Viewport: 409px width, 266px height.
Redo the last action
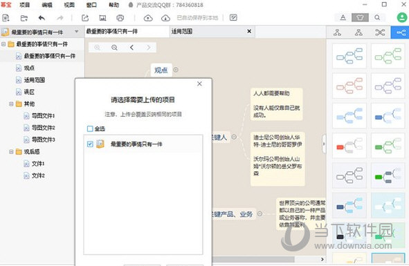click(x=60, y=18)
